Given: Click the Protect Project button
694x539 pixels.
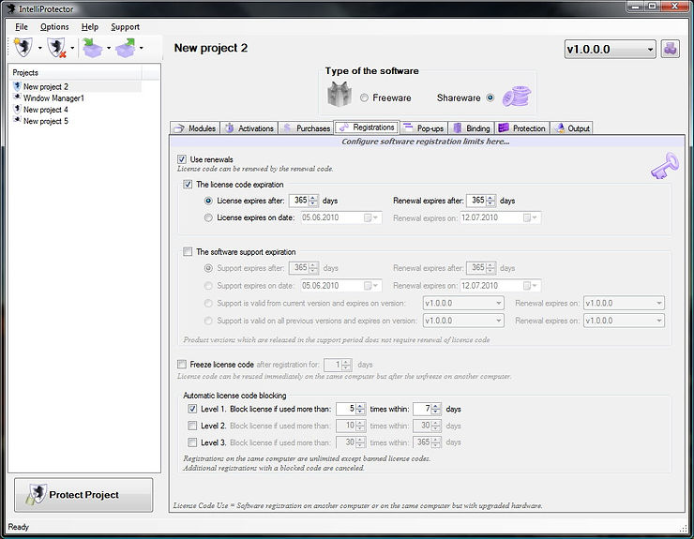Looking at the screenshot, I should (83, 495).
